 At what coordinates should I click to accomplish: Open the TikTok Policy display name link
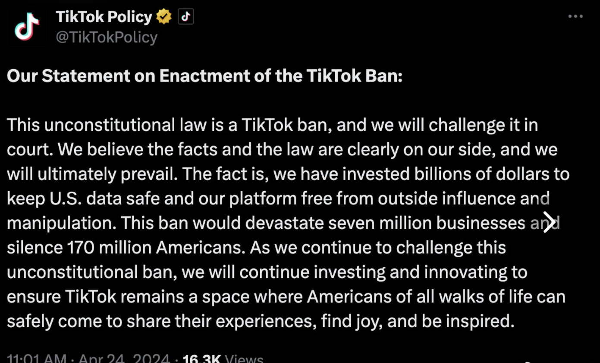[104, 17]
